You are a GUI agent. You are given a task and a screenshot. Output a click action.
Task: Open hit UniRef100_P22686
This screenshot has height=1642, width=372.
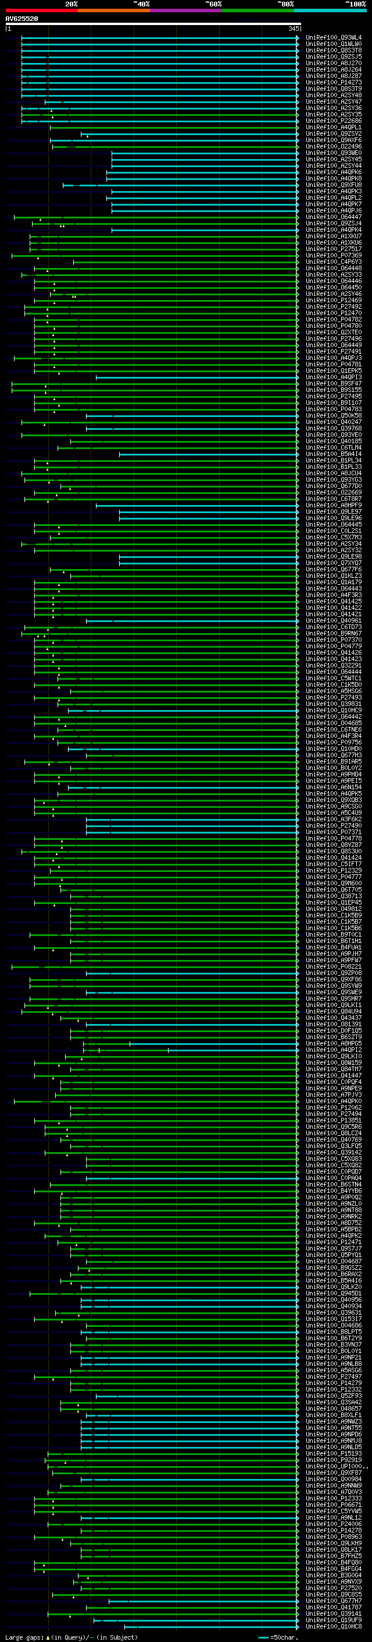[x=333, y=121]
